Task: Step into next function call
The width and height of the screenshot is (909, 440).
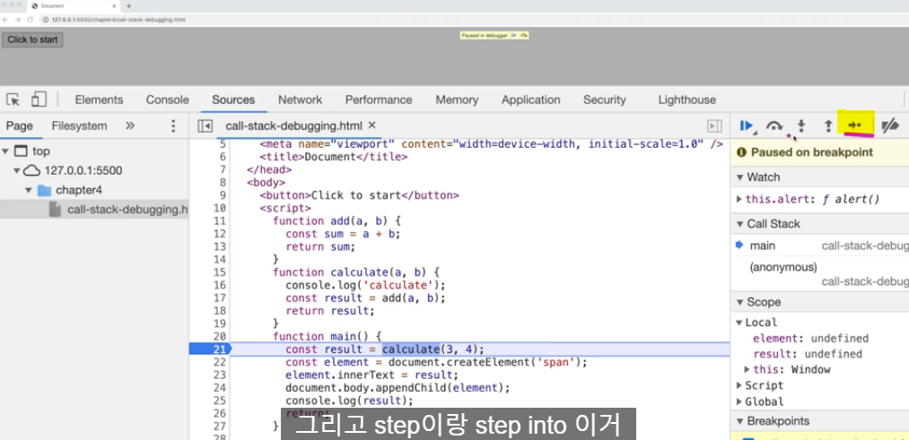Action: point(801,125)
